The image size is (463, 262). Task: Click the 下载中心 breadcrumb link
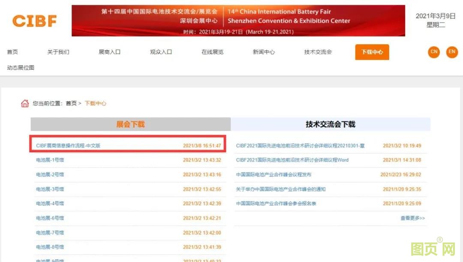point(95,103)
